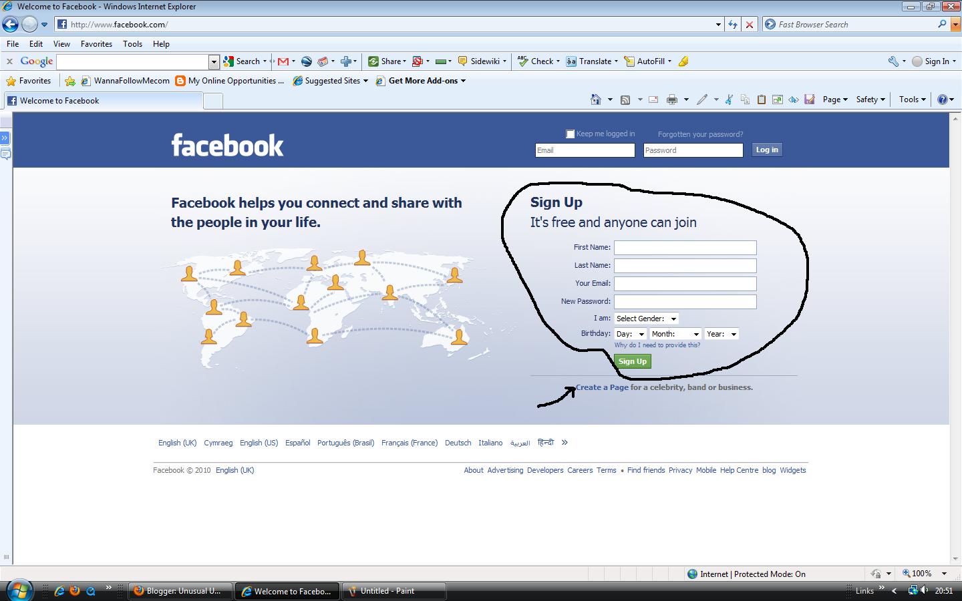Open the Privacy footer link
The image size is (962, 601).
point(680,470)
